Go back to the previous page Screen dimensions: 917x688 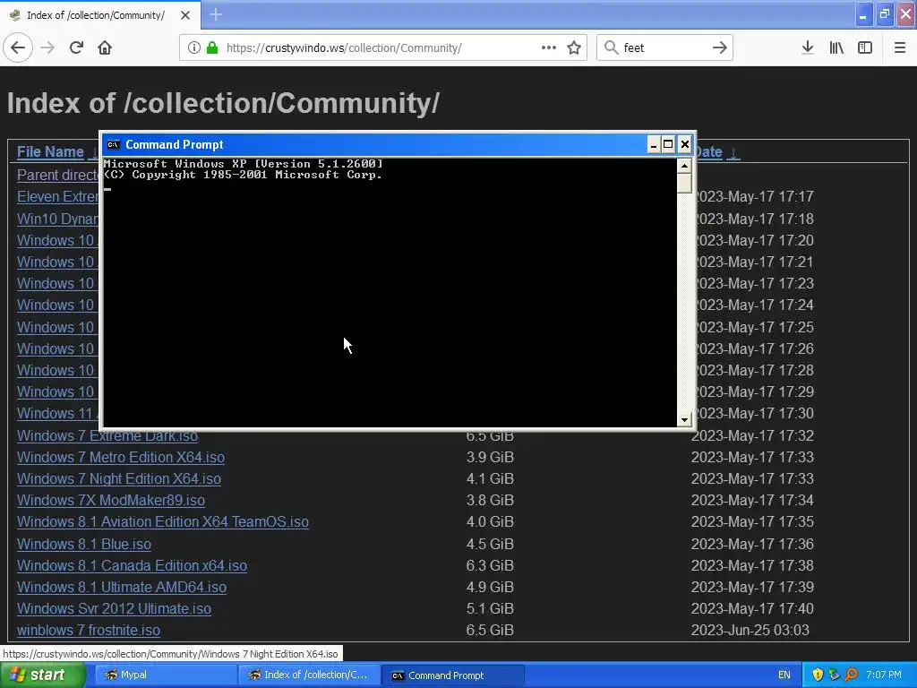[x=18, y=47]
